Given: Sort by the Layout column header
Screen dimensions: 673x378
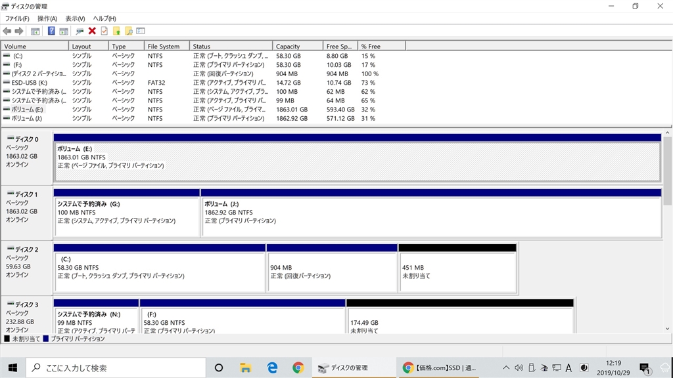Looking at the screenshot, I should [89, 47].
